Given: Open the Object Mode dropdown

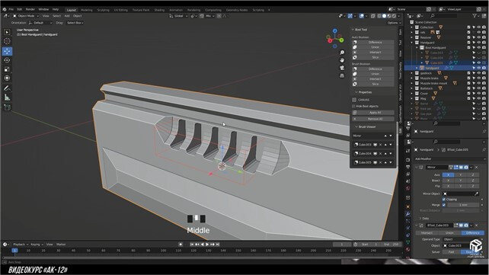Looking at the screenshot, I should [x=26, y=16].
